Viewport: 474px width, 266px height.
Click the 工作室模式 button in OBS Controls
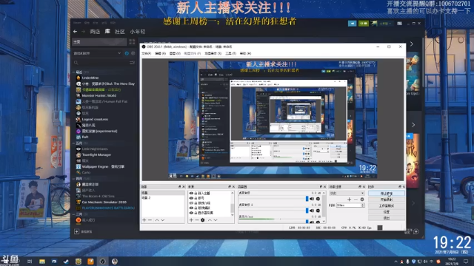tap(387, 205)
